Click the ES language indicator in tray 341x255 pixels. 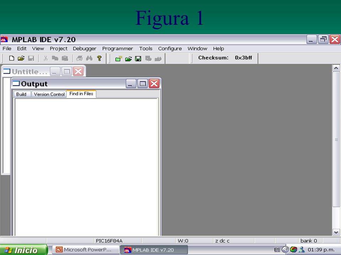point(277,250)
